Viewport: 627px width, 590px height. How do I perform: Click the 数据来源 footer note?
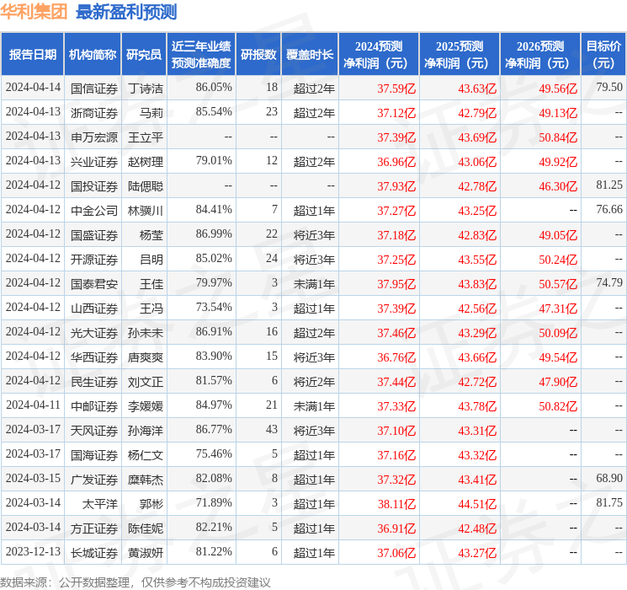coord(135,582)
